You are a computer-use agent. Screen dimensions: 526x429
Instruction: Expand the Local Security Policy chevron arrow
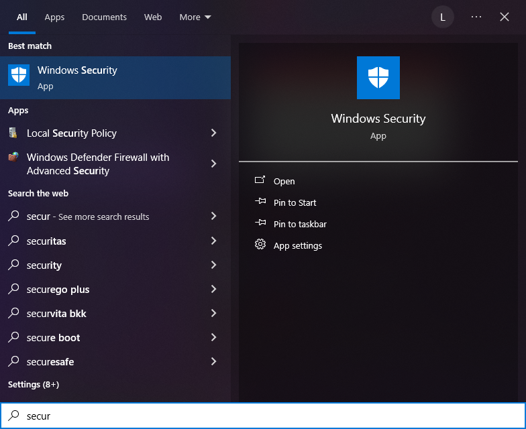point(213,133)
